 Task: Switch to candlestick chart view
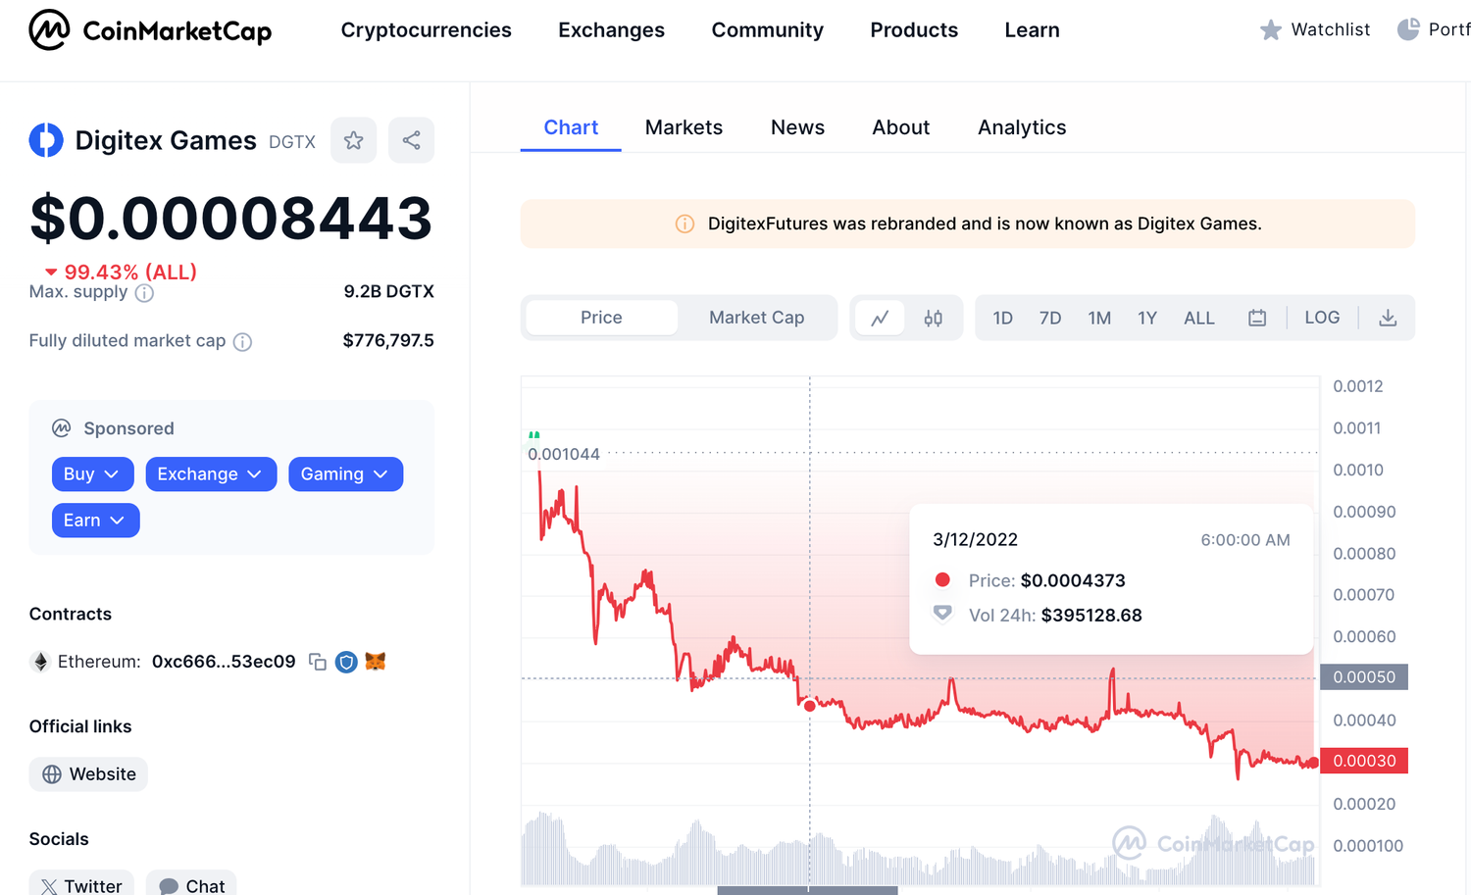click(x=933, y=318)
